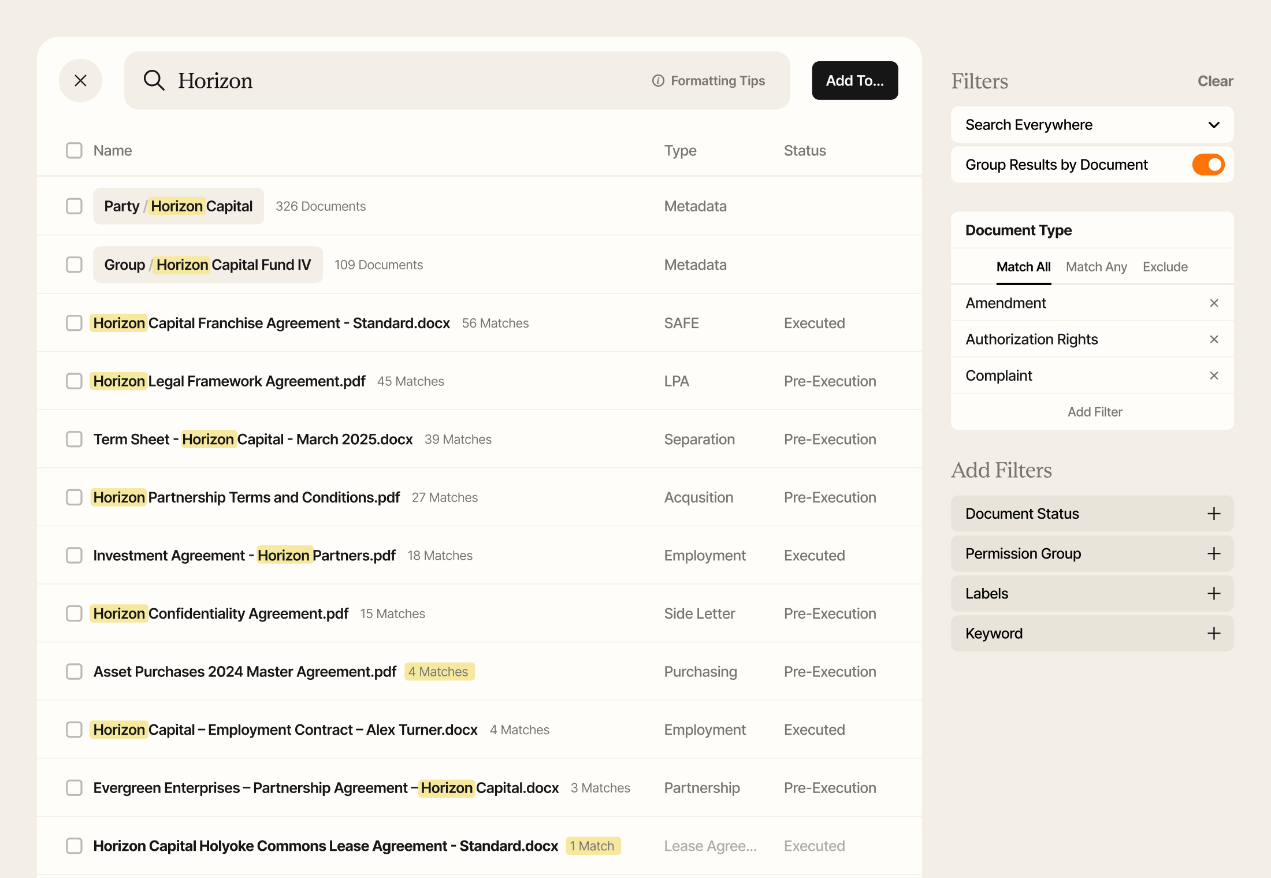
Task: Check the select-all checkbox beside Name
Action: 74,151
